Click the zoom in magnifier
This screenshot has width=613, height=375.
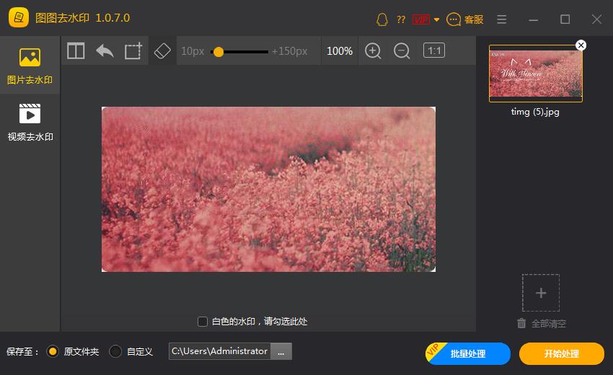pyautogui.click(x=373, y=51)
